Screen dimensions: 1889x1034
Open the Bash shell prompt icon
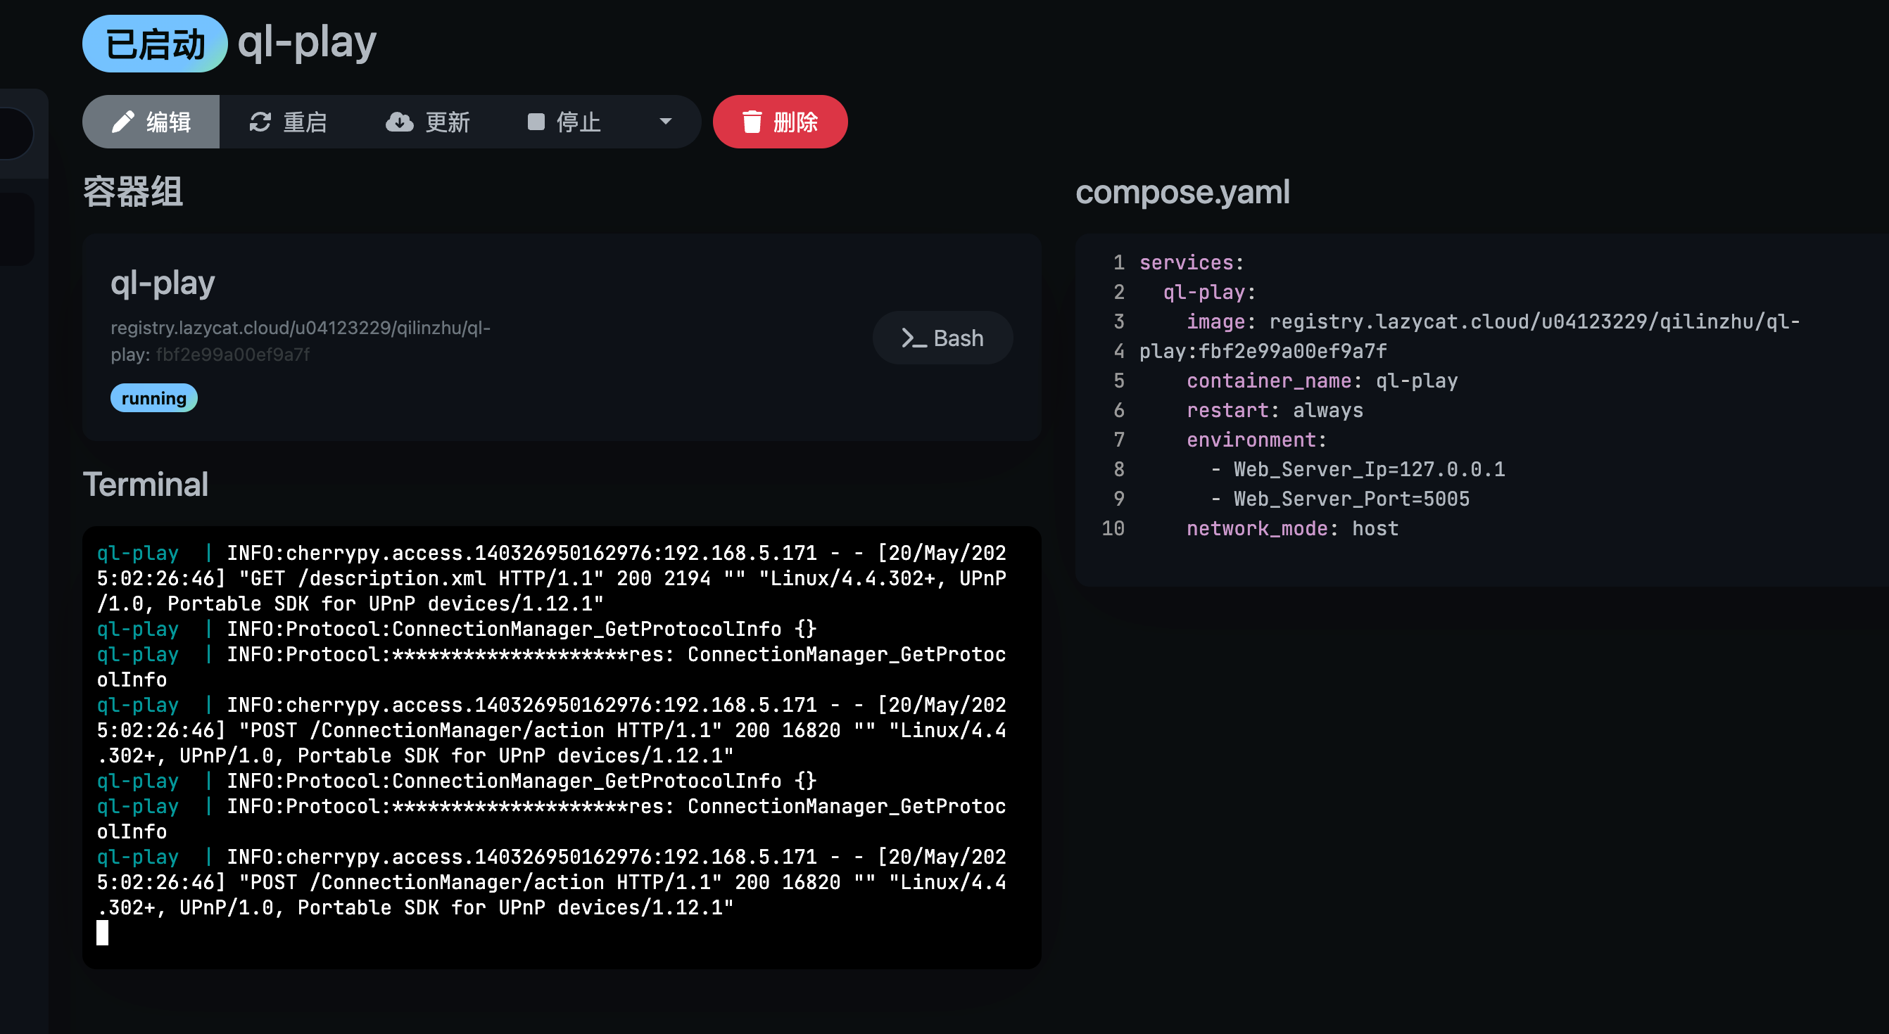914,338
